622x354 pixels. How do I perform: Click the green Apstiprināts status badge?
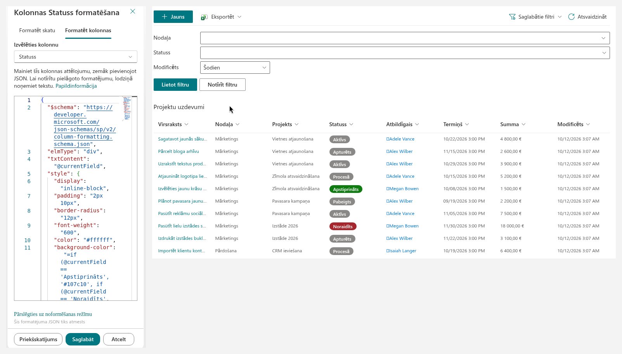click(x=346, y=189)
